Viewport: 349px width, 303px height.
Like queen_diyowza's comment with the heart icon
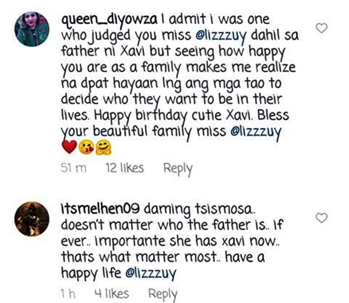pos(322,28)
